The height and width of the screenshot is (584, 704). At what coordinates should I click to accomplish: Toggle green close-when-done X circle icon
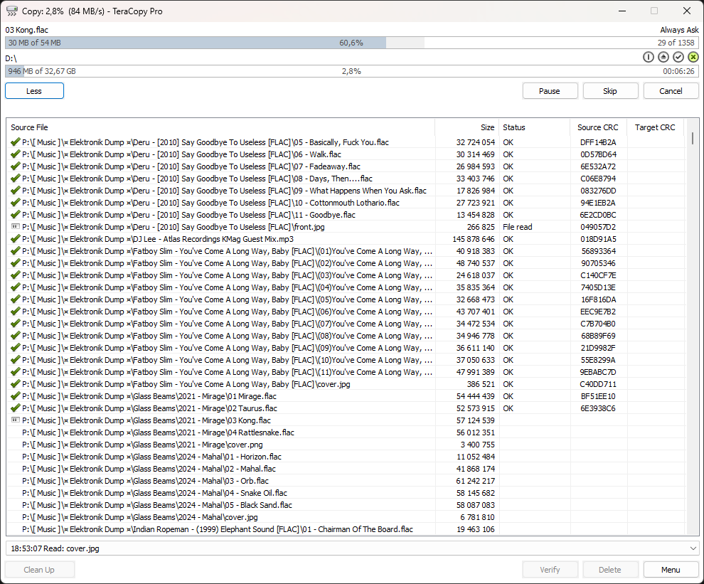tap(693, 57)
